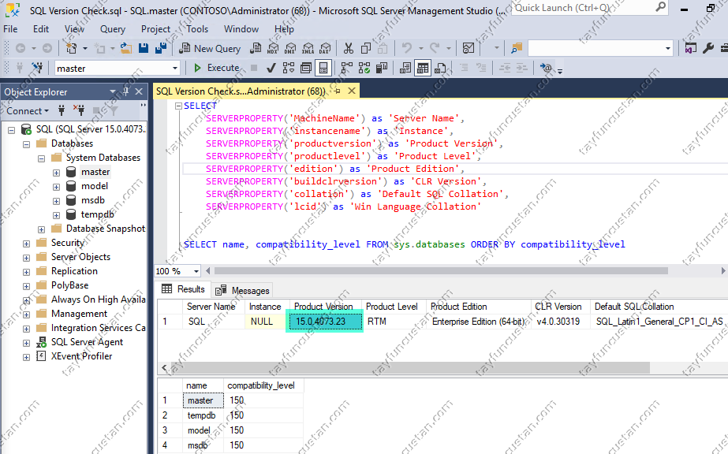The width and height of the screenshot is (728, 454).
Task: Open a DMX query icon
Action: point(290,48)
